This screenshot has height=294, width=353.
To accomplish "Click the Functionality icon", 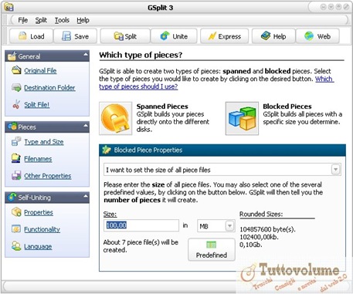I will click(16, 229).
